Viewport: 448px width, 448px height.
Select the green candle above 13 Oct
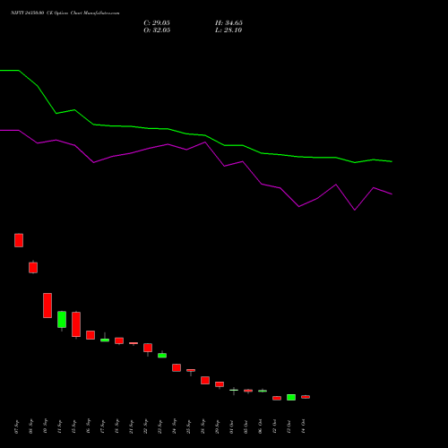(291, 397)
